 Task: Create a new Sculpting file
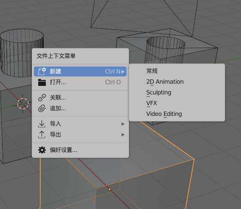tap(177, 92)
